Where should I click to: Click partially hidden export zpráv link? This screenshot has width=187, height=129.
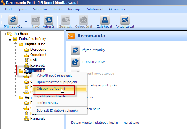pyautogui.click(x=102, y=85)
